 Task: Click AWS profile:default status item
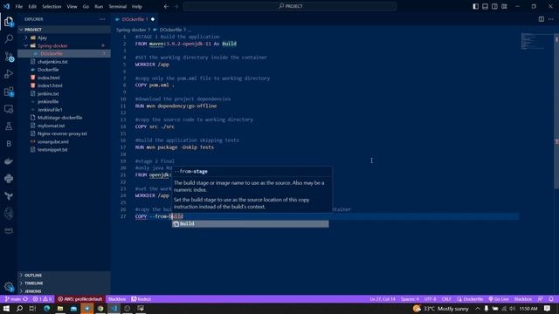pyautogui.click(x=79, y=299)
